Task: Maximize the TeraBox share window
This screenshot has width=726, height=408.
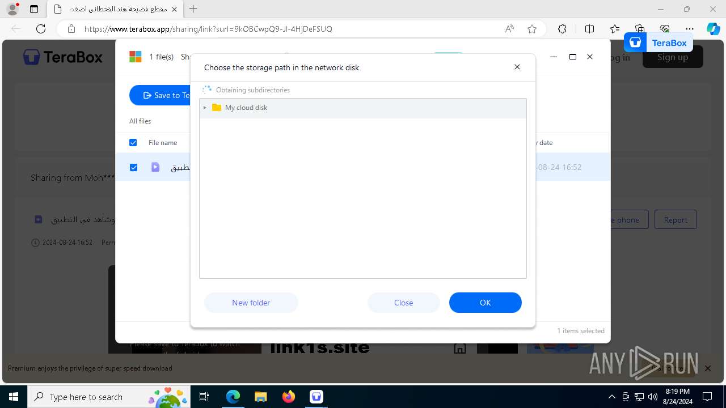Action: [x=573, y=57]
